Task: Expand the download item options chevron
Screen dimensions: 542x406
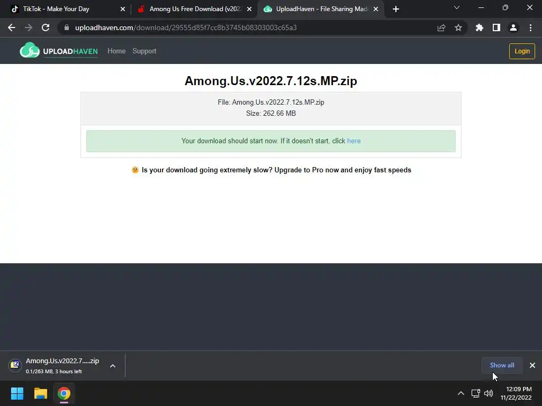Action: tap(113, 366)
